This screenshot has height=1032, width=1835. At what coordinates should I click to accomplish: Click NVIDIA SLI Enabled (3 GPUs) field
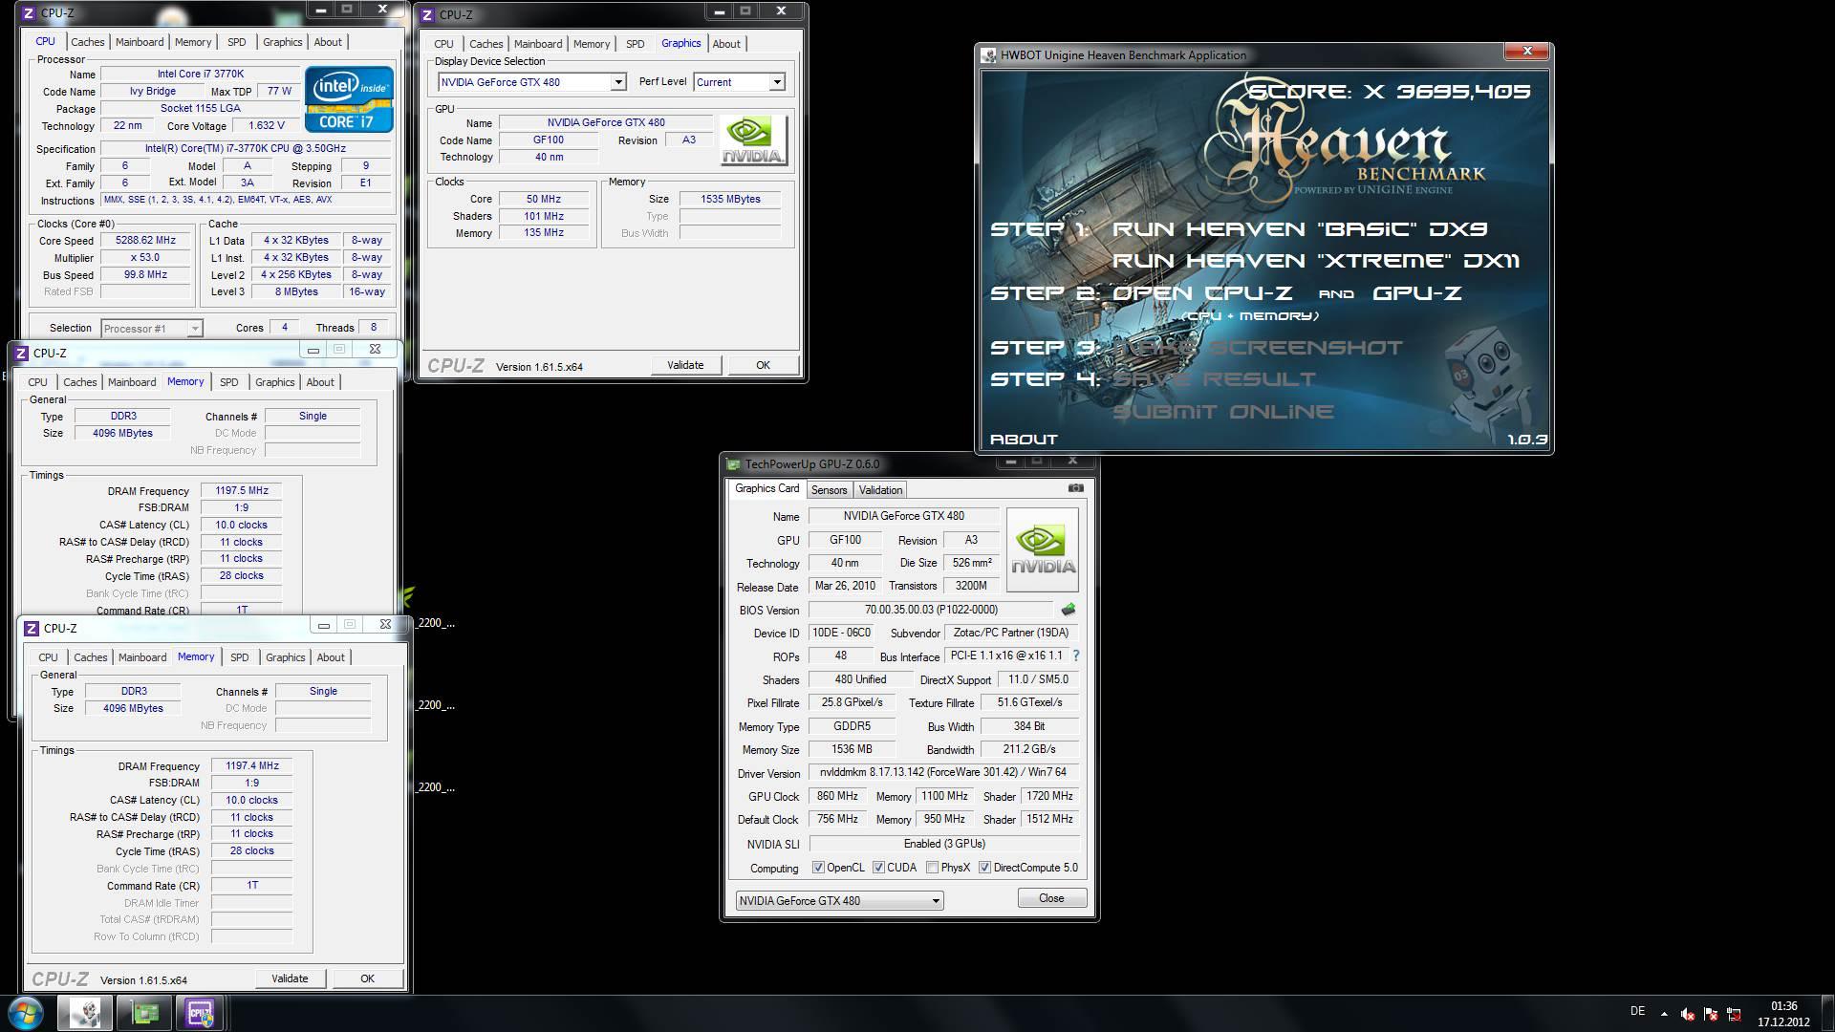tap(944, 844)
